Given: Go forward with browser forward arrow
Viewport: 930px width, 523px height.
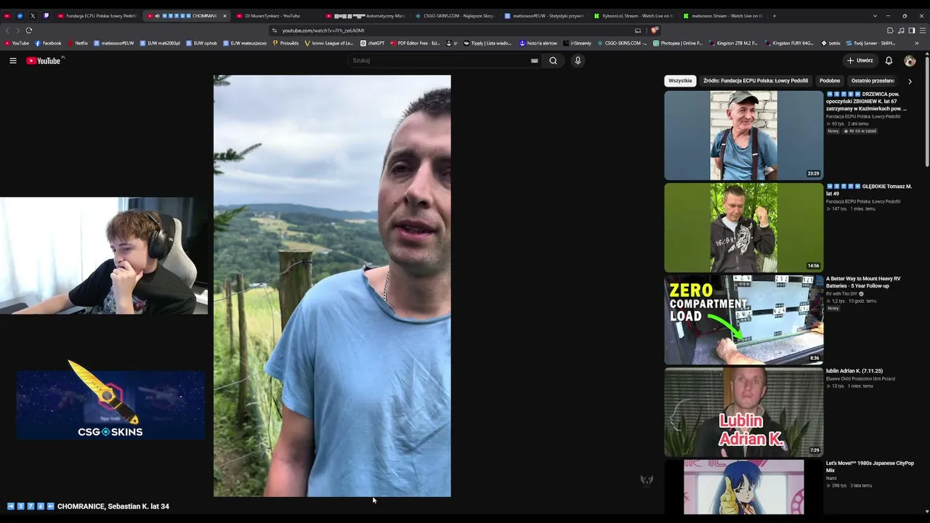Looking at the screenshot, I should 17,31.
